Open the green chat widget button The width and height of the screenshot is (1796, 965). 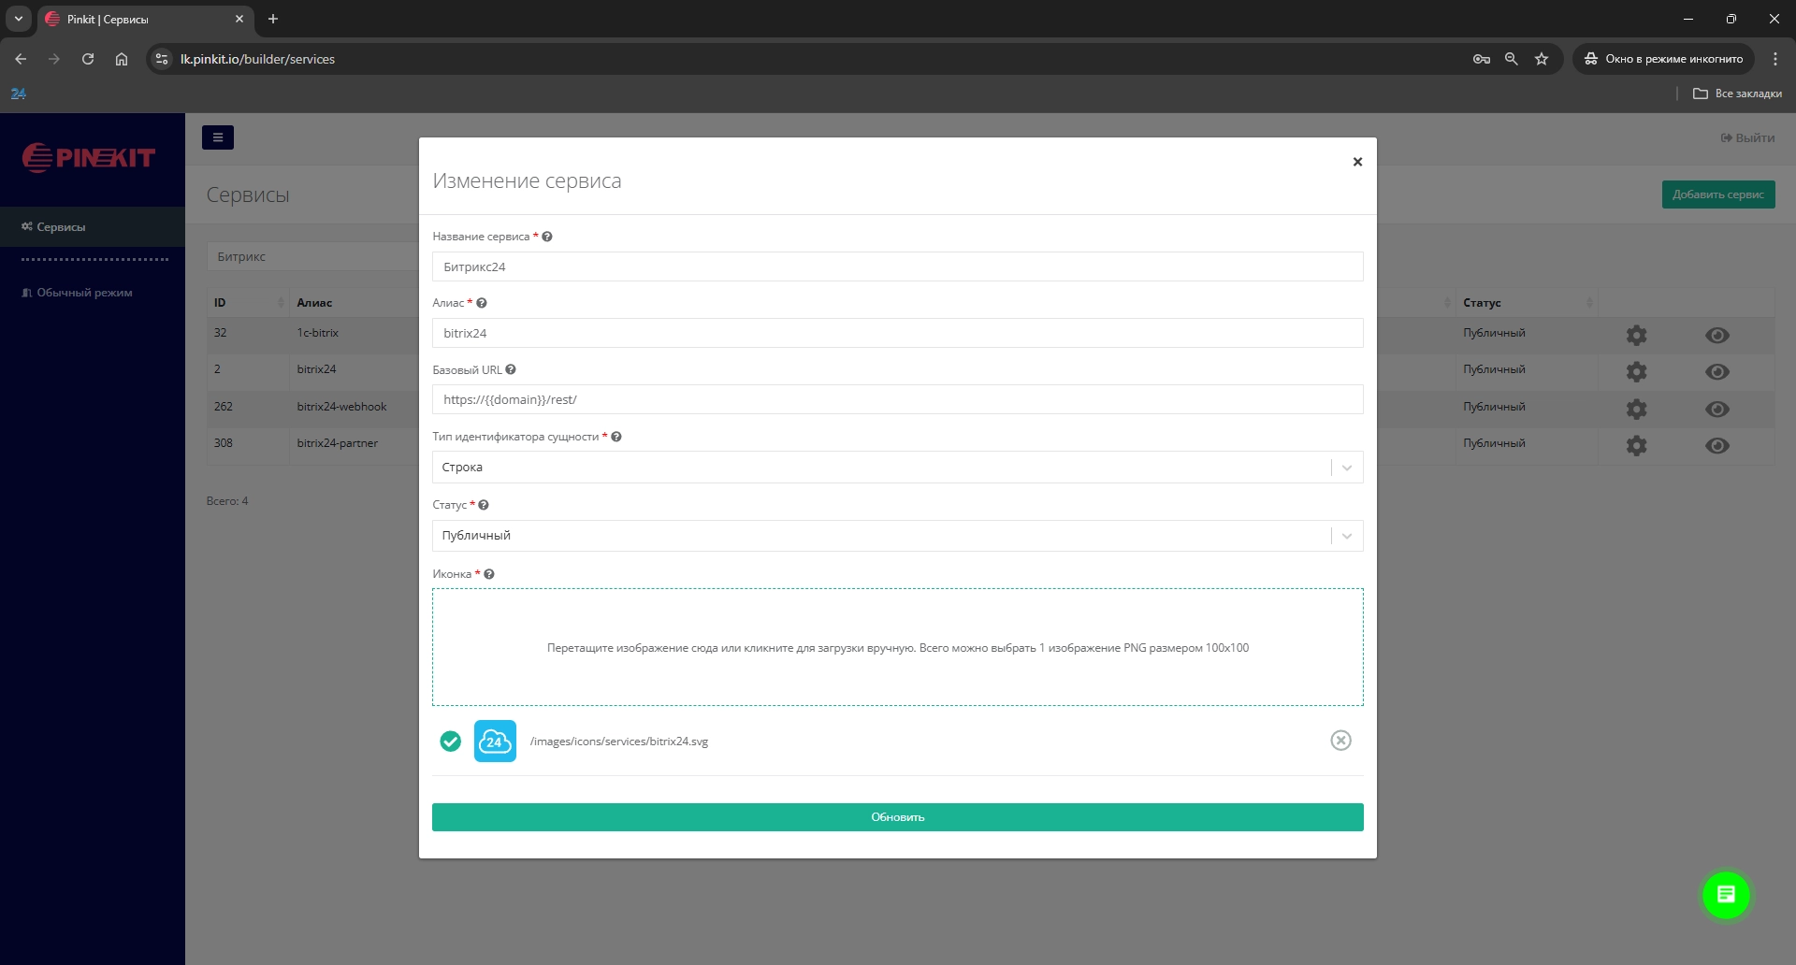pos(1726,895)
